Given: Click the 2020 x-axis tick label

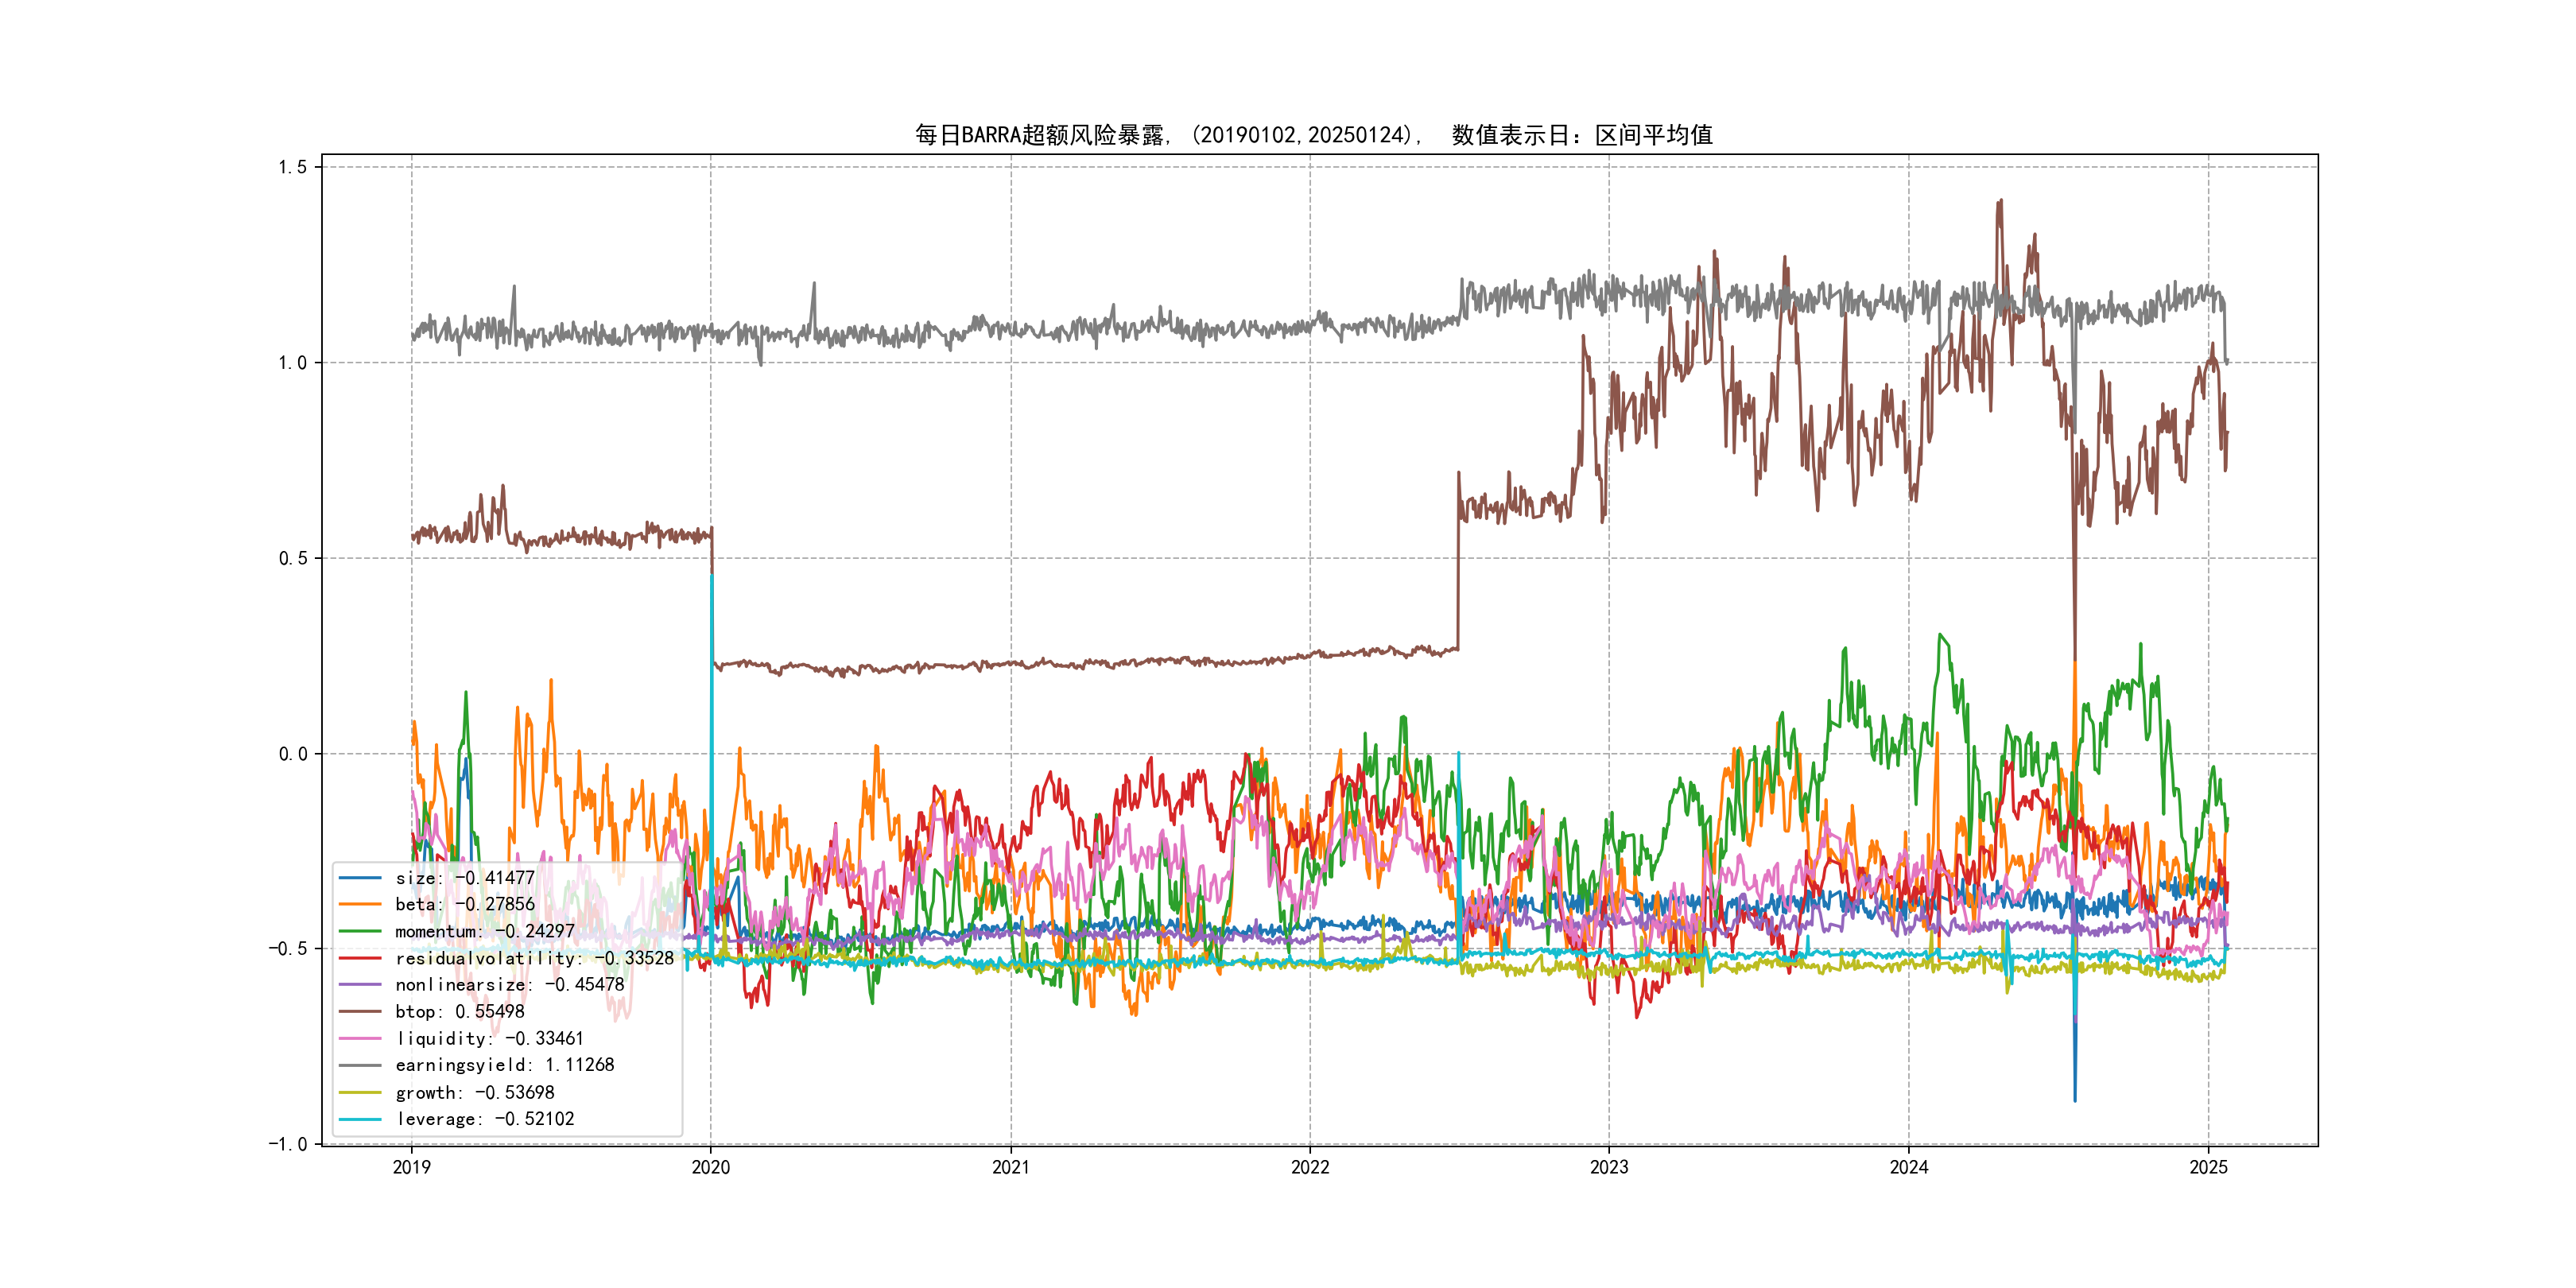Looking at the screenshot, I should [711, 1167].
